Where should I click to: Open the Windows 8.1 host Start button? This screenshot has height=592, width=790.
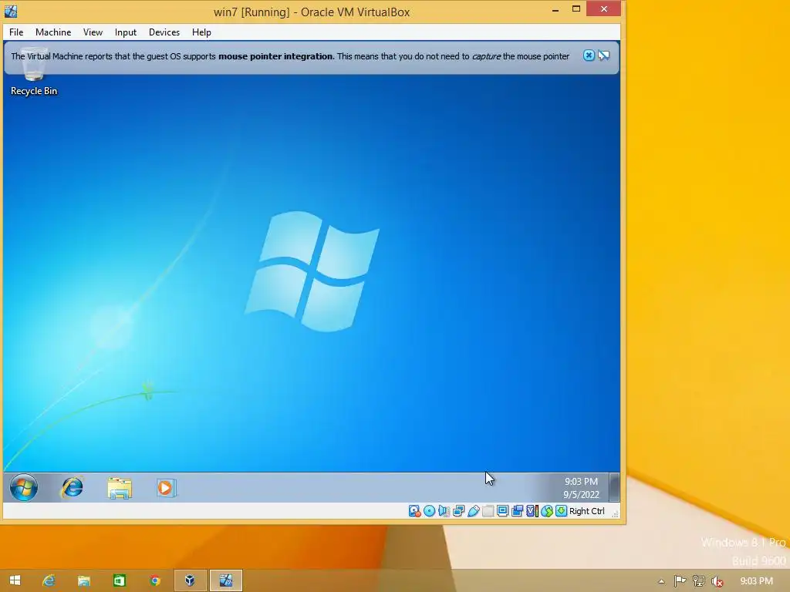pyautogui.click(x=15, y=580)
